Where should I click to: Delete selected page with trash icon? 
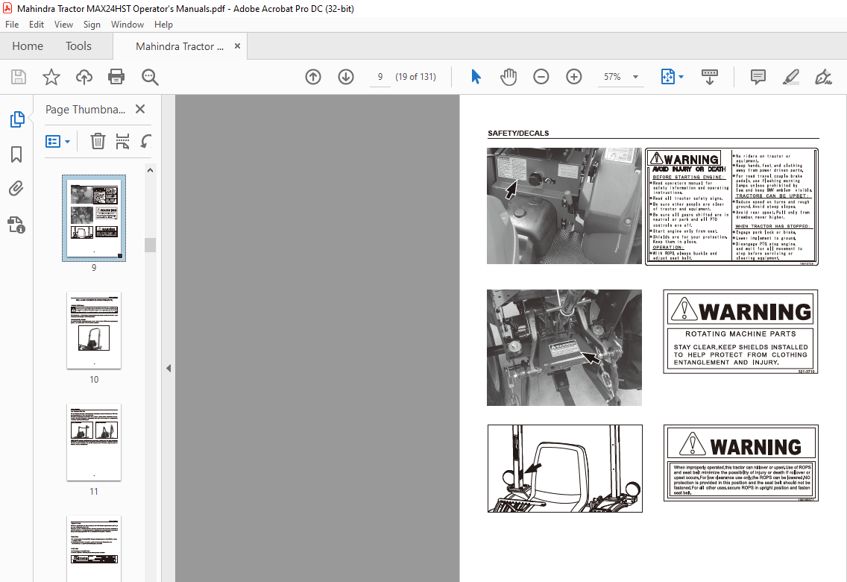click(97, 141)
